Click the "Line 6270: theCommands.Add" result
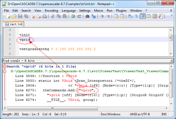Screen dimensions: 176x119 (x=55, y=90)
